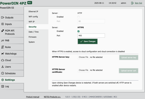Click the 'HTTPS Server certificate:' label
Image resolution: width=145 pixels, height=99 pixels.
click(59, 70)
